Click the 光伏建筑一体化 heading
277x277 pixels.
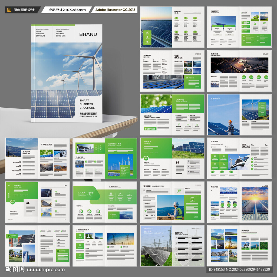(115, 144)
